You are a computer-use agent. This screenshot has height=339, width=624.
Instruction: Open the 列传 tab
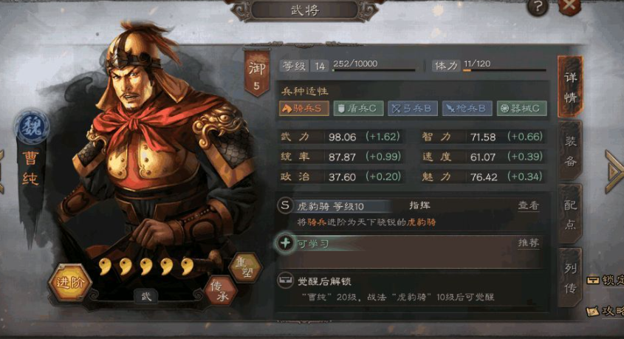(570, 278)
